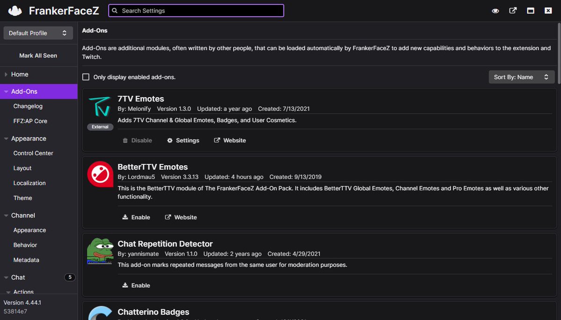Open 7TV Emotes Settings
The height and width of the screenshot is (320, 561).
183,140
